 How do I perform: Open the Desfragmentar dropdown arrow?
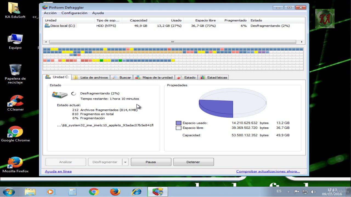[125, 162]
